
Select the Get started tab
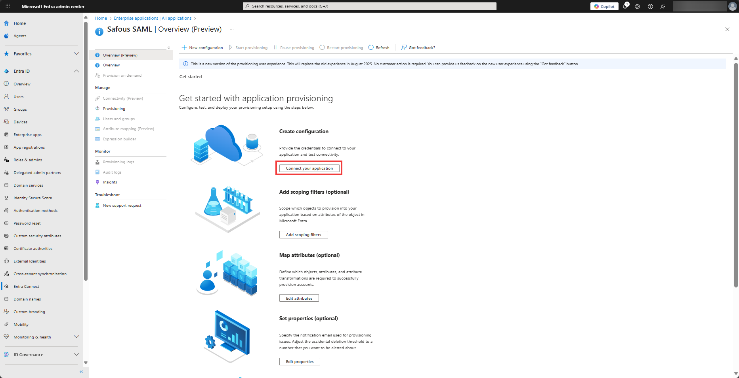click(191, 77)
